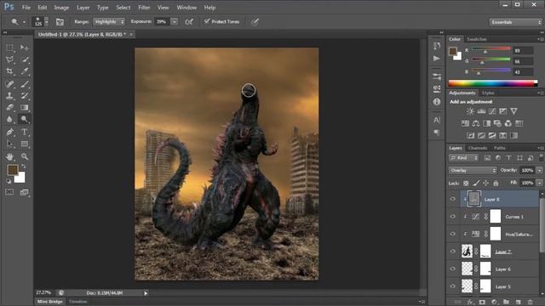Select the Pen tool
The image size is (545, 306).
(9, 132)
